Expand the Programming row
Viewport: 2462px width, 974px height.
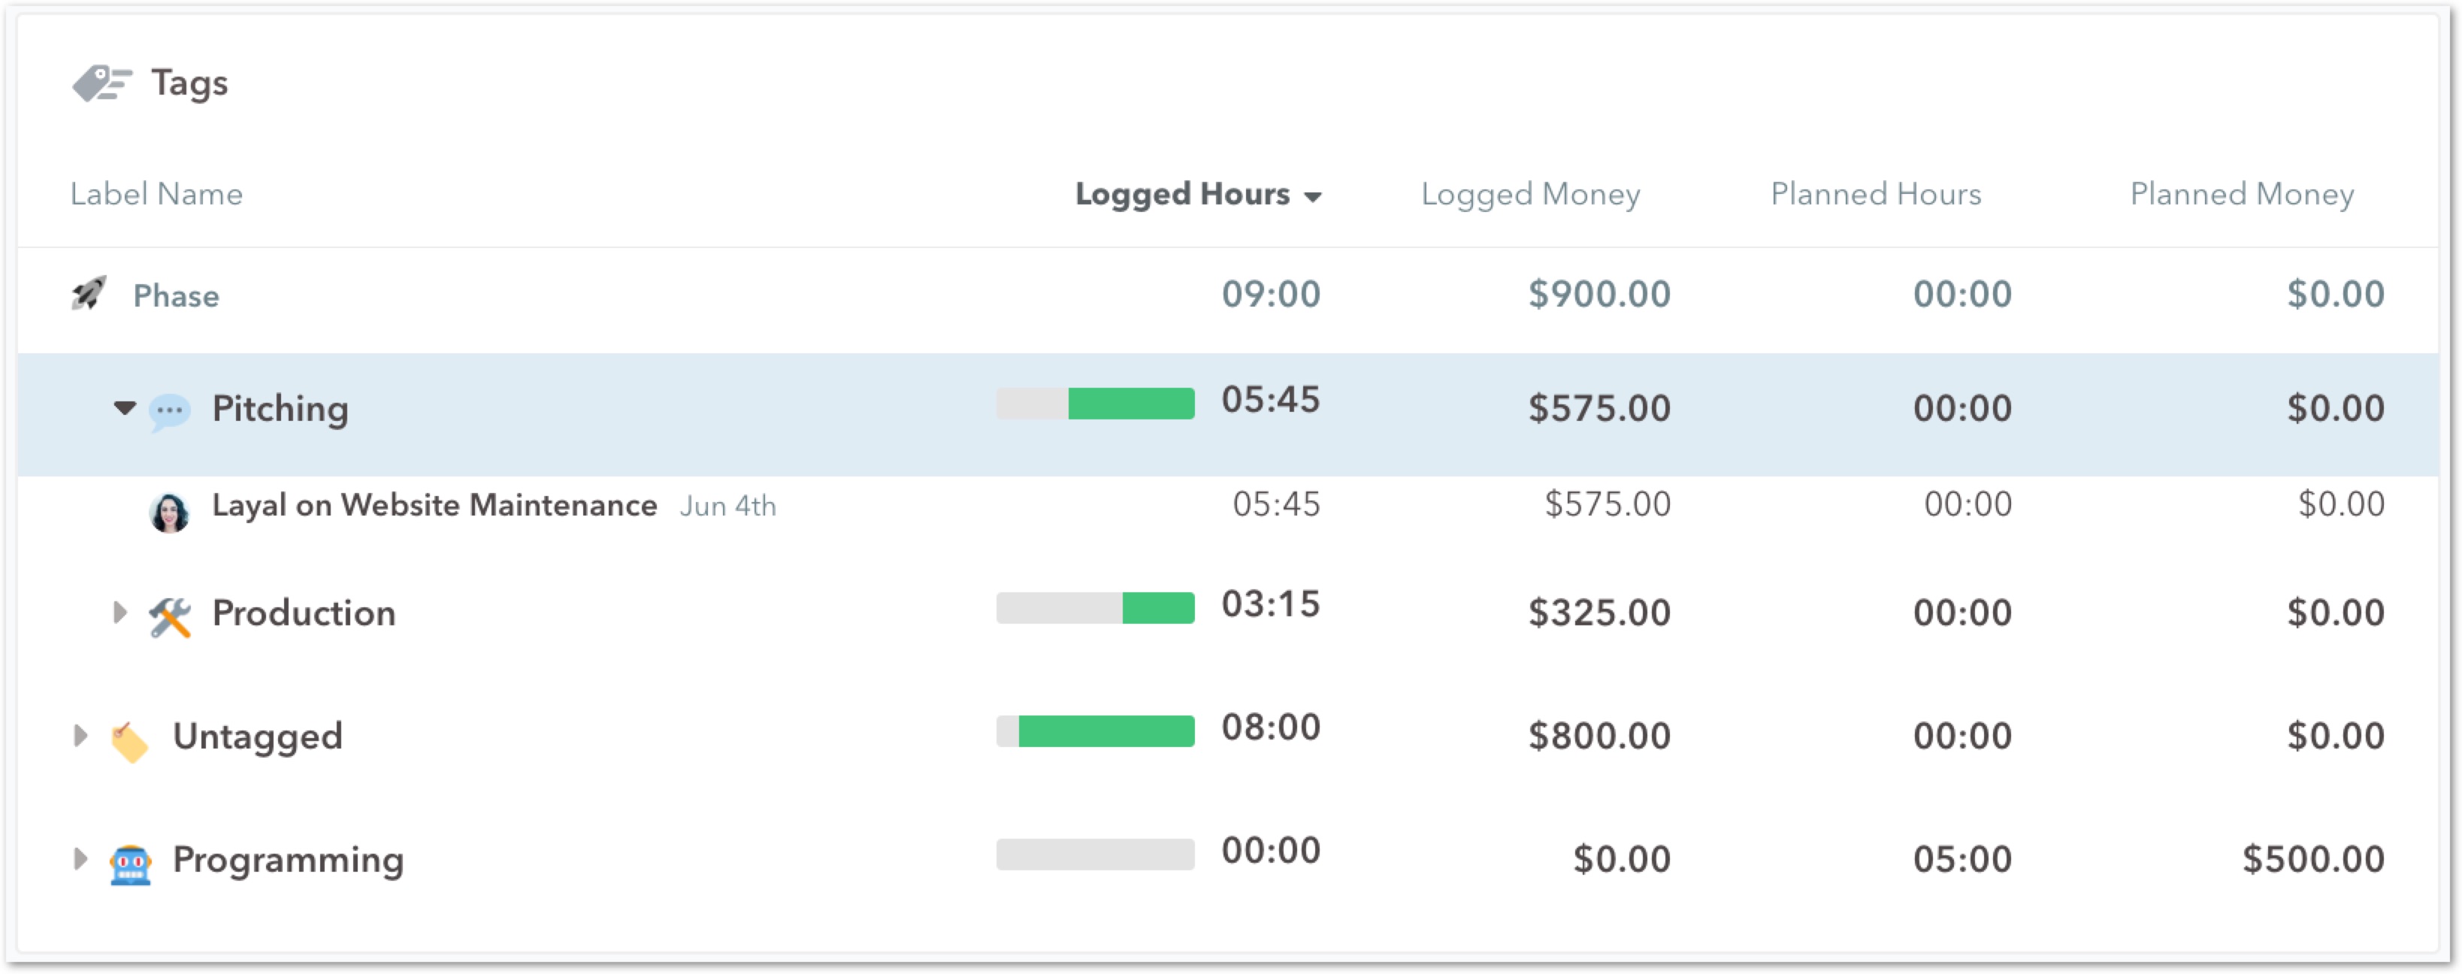80,858
